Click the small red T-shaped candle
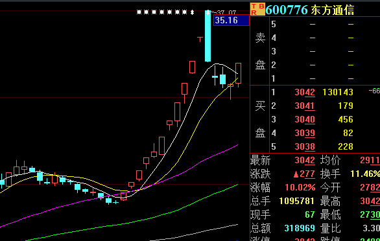Viewport: 380px width, 241px height. pyautogui.click(x=200, y=40)
